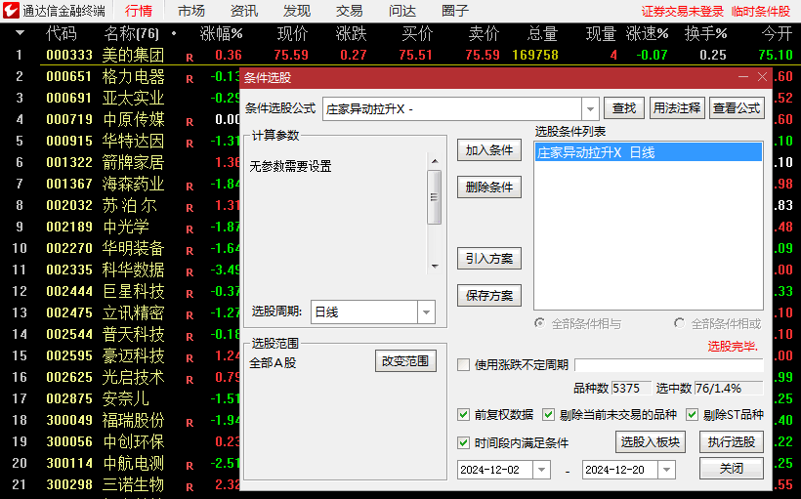Uncheck 时间段内满足条件 checkbox

[x=463, y=442]
